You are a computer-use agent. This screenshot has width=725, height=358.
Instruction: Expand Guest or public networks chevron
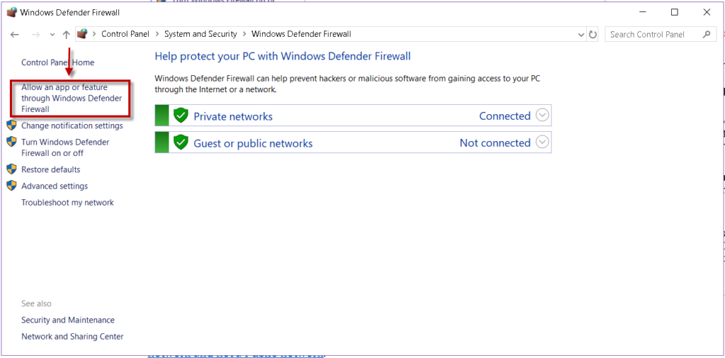(x=542, y=142)
